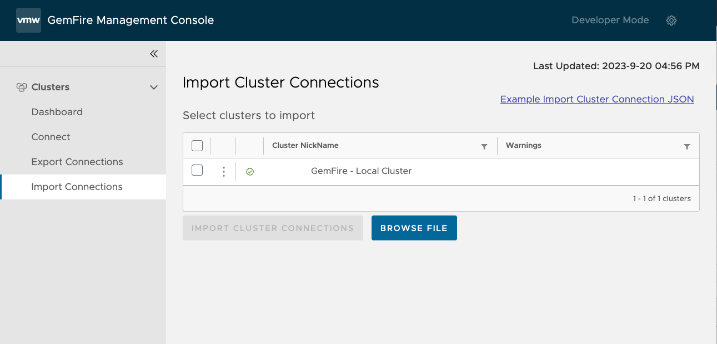Click Developer Mode label in header

coord(610,20)
